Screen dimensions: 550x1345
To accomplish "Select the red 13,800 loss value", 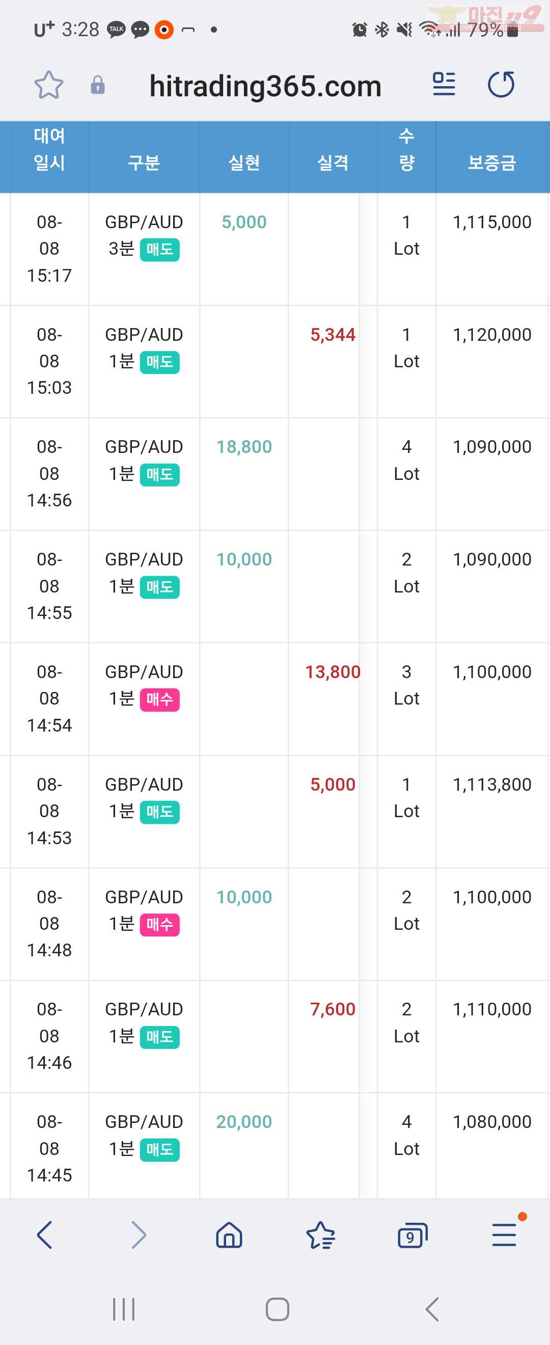I will (333, 672).
